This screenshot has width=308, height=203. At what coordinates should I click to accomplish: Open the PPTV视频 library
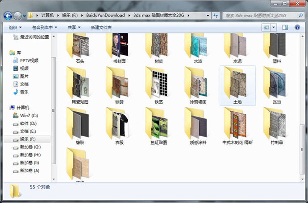point(26,61)
